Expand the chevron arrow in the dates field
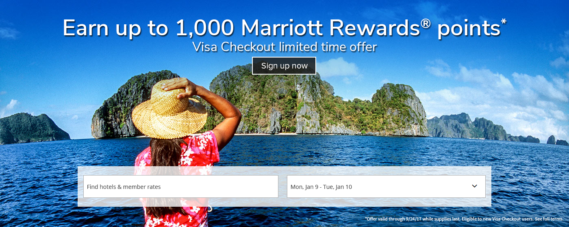Image resolution: width=569 pixels, height=227 pixels. click(474, 186)
